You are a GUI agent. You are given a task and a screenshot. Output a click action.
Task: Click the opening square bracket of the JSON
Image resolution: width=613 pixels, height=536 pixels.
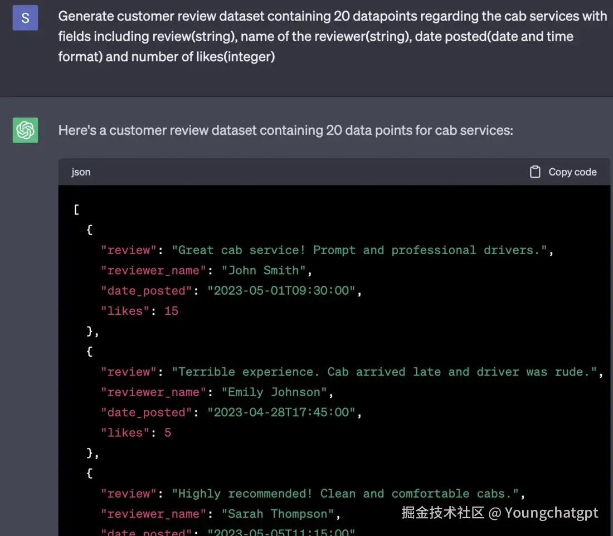[x=76, y=209]
